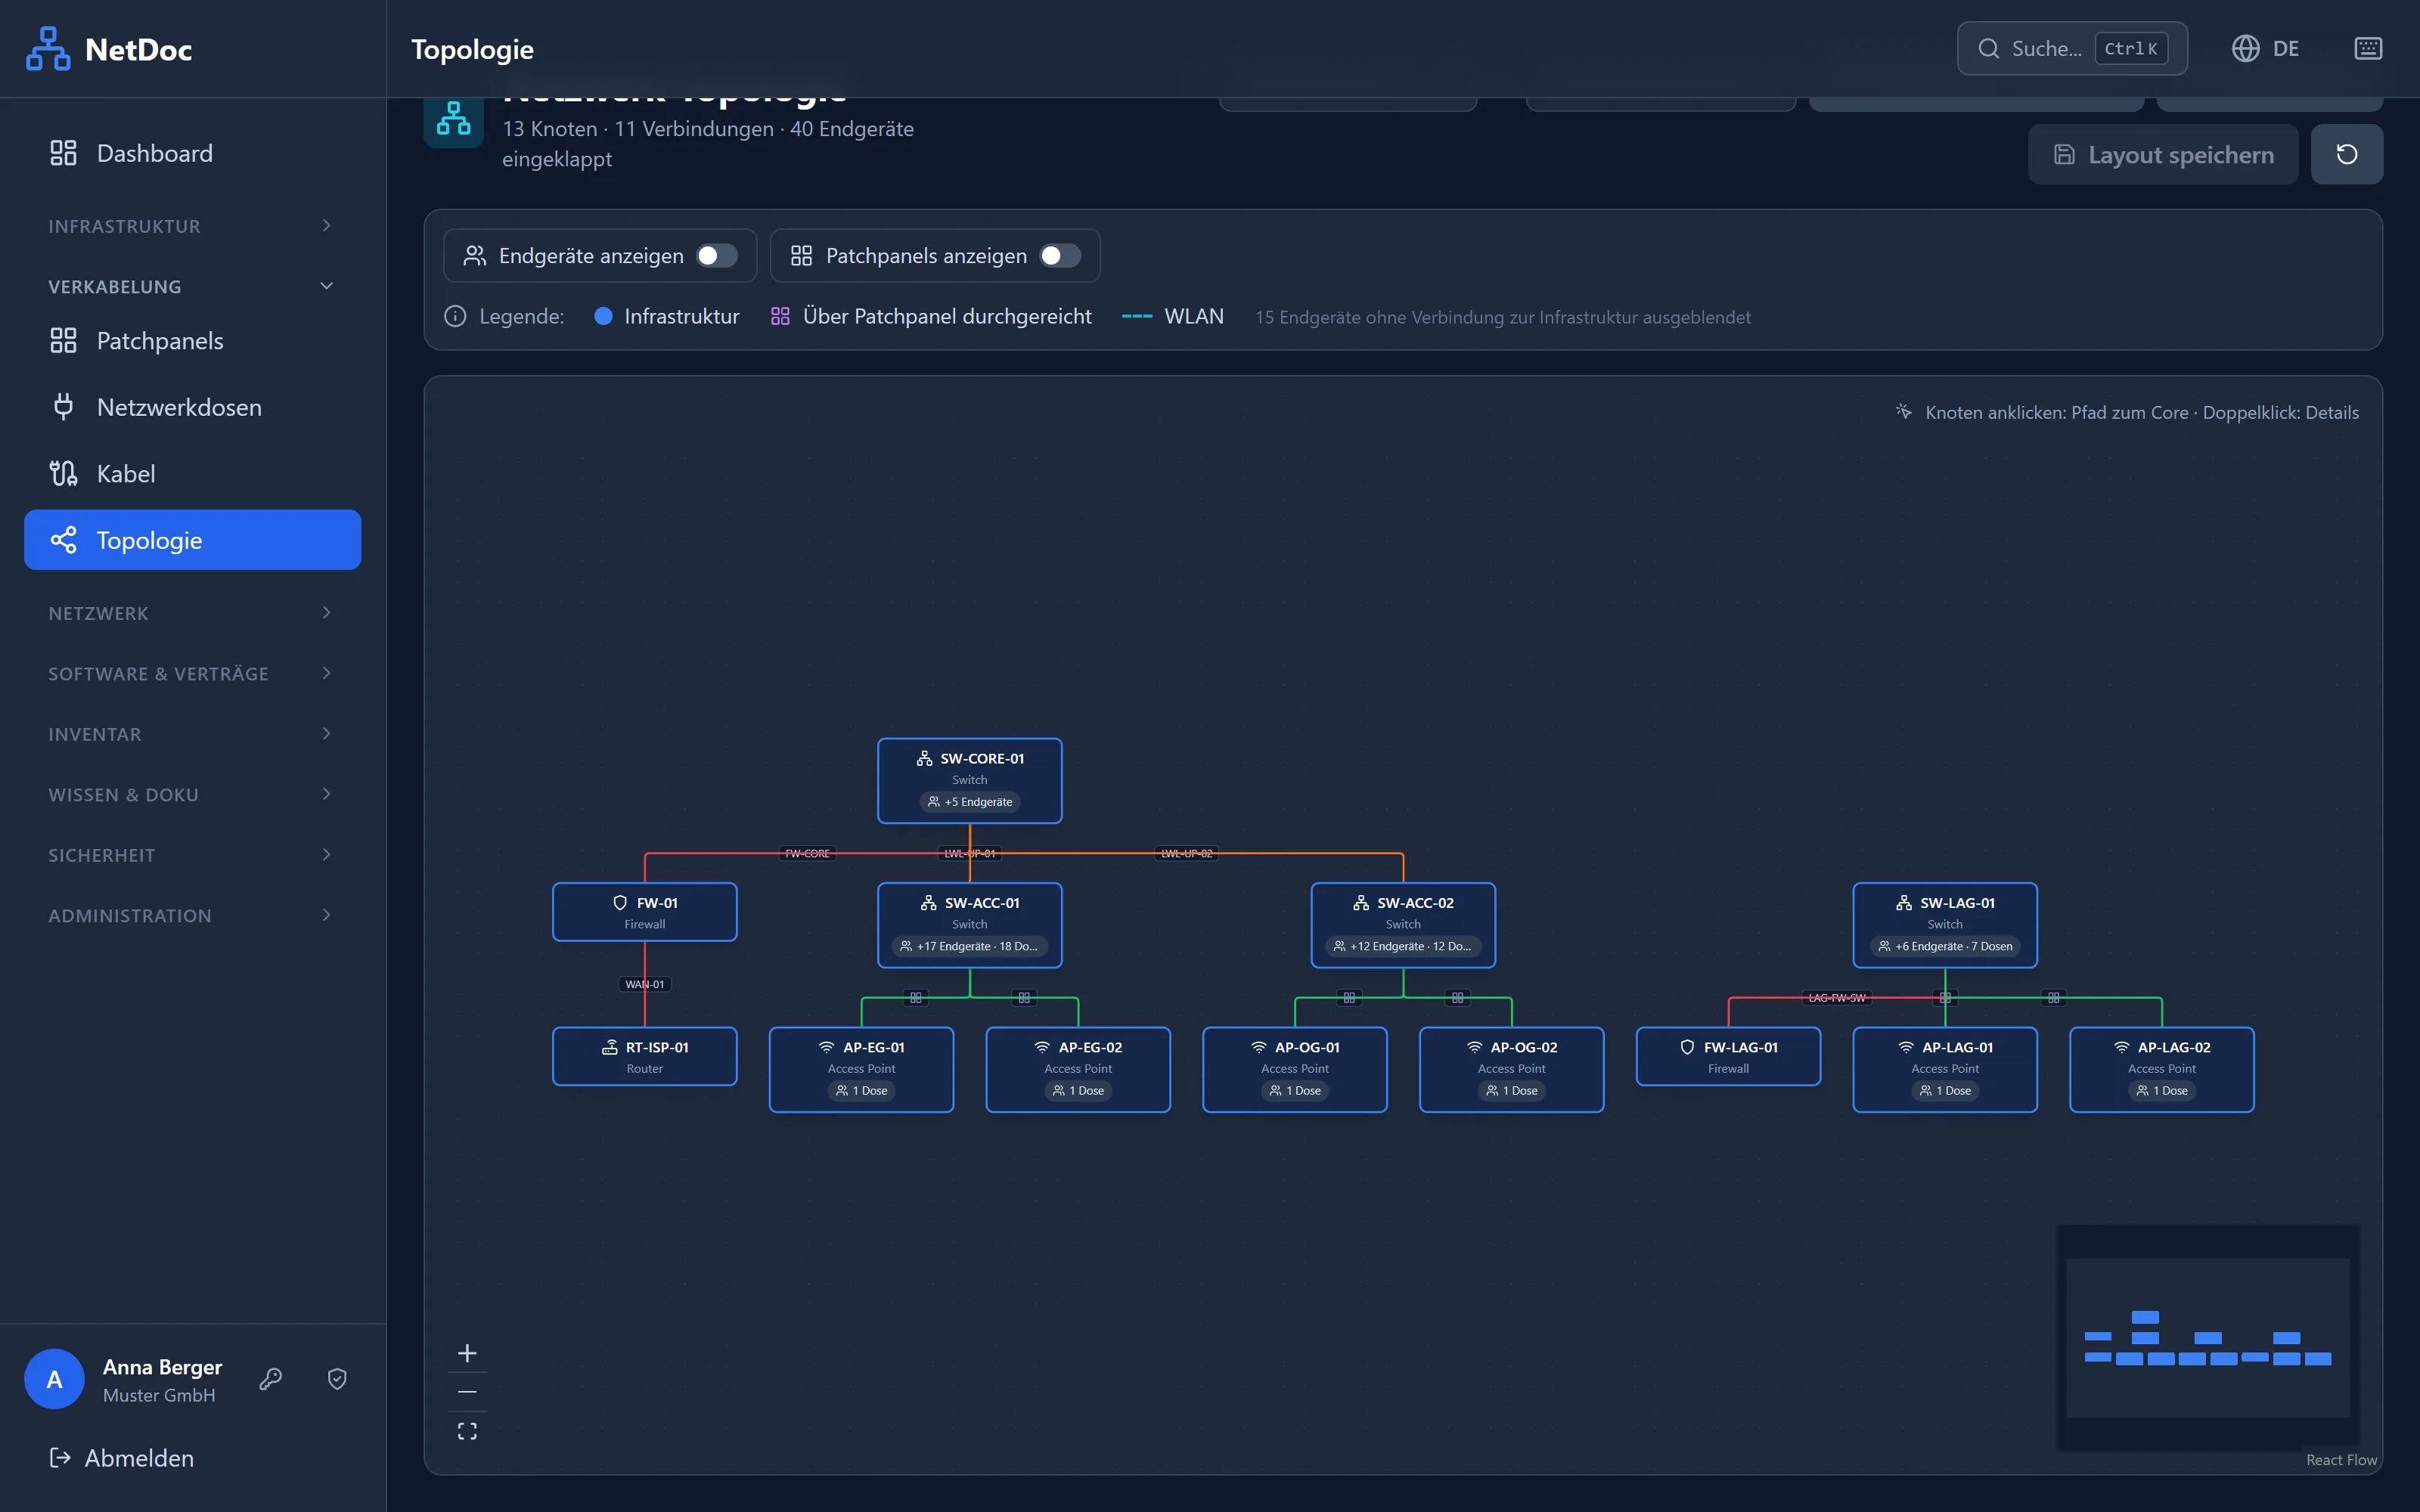
Task: Click the zoom in plus control
Action: 467,1353
